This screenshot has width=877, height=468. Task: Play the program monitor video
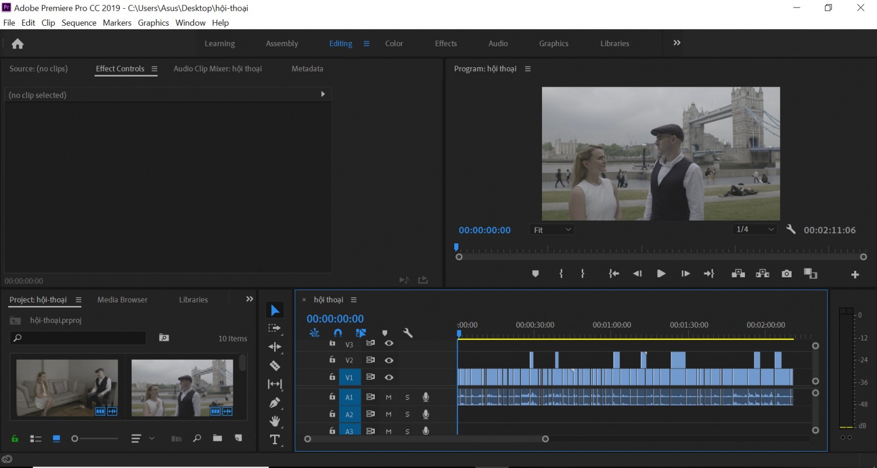click(661, 273)
